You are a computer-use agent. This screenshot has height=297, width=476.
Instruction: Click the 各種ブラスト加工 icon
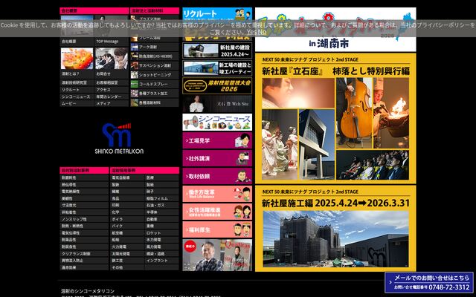tap(134, 94)
